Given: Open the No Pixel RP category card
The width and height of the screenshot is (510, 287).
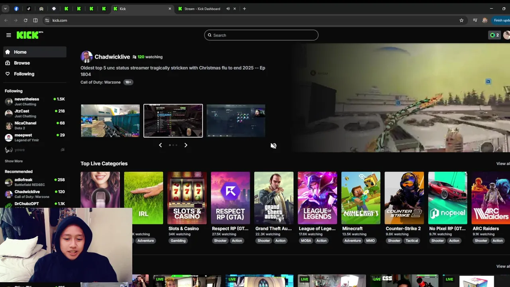Looking at the screenshot, I should point(447,198).
